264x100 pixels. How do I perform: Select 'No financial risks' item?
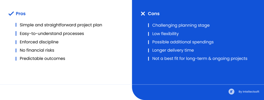37,50
